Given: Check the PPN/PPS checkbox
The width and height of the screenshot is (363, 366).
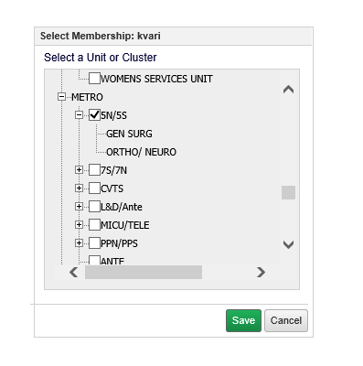Looking at the screenshot, I should click(x=94, y=243).
